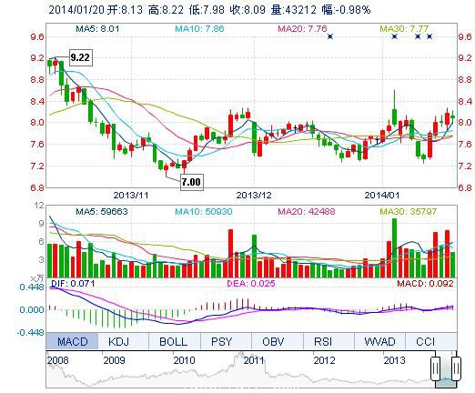Jump to 2011 on overview timeline

click(254, 360)
